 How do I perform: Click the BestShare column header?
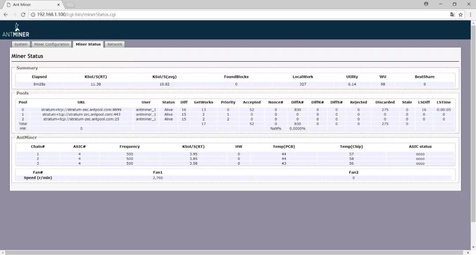tap(425, 77)
